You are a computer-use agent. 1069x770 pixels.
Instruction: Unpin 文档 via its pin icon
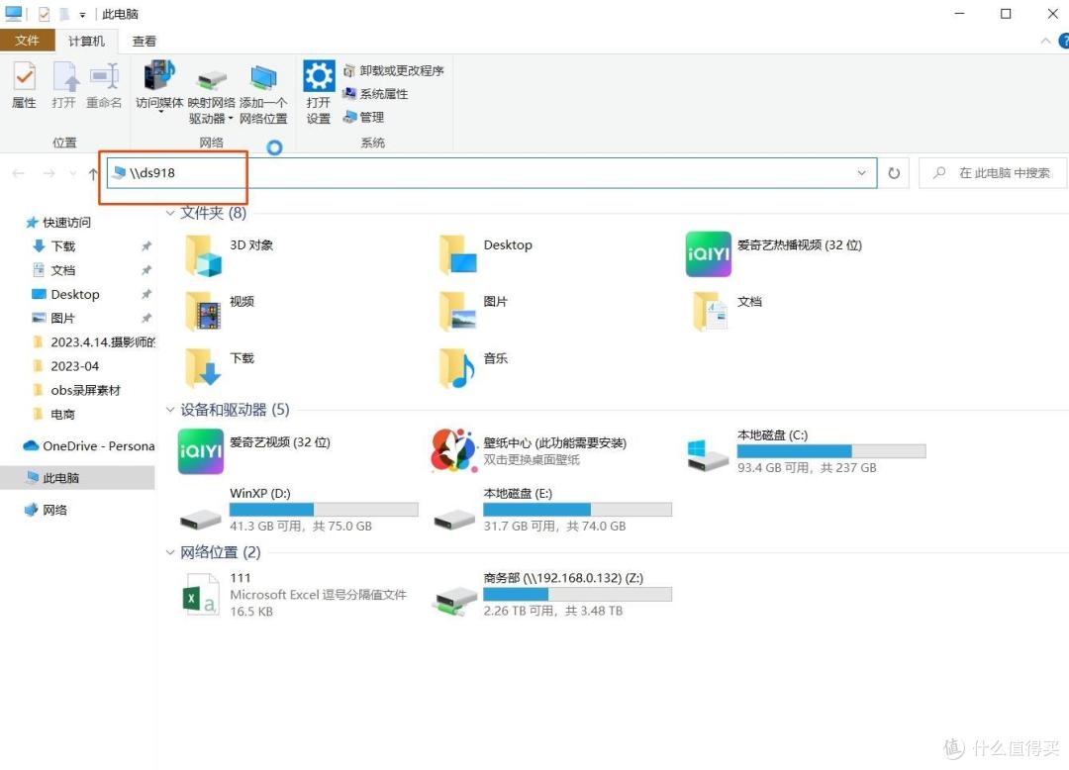146,270
